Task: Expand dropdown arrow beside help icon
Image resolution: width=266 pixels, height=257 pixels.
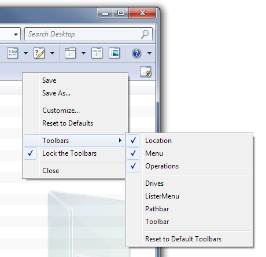Action: point(149,53)
